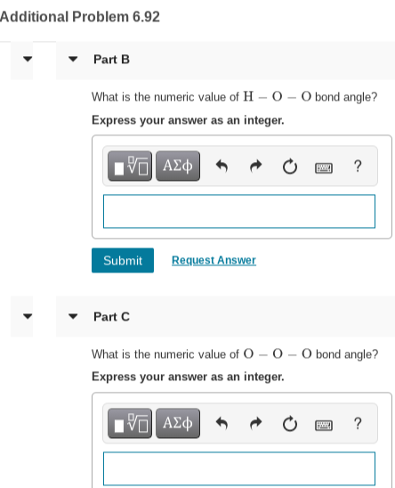The width and height of the screenshot is (395, 488).
Task: Reset the Part B answer with the refresh icon
Action: coord(290,167)
